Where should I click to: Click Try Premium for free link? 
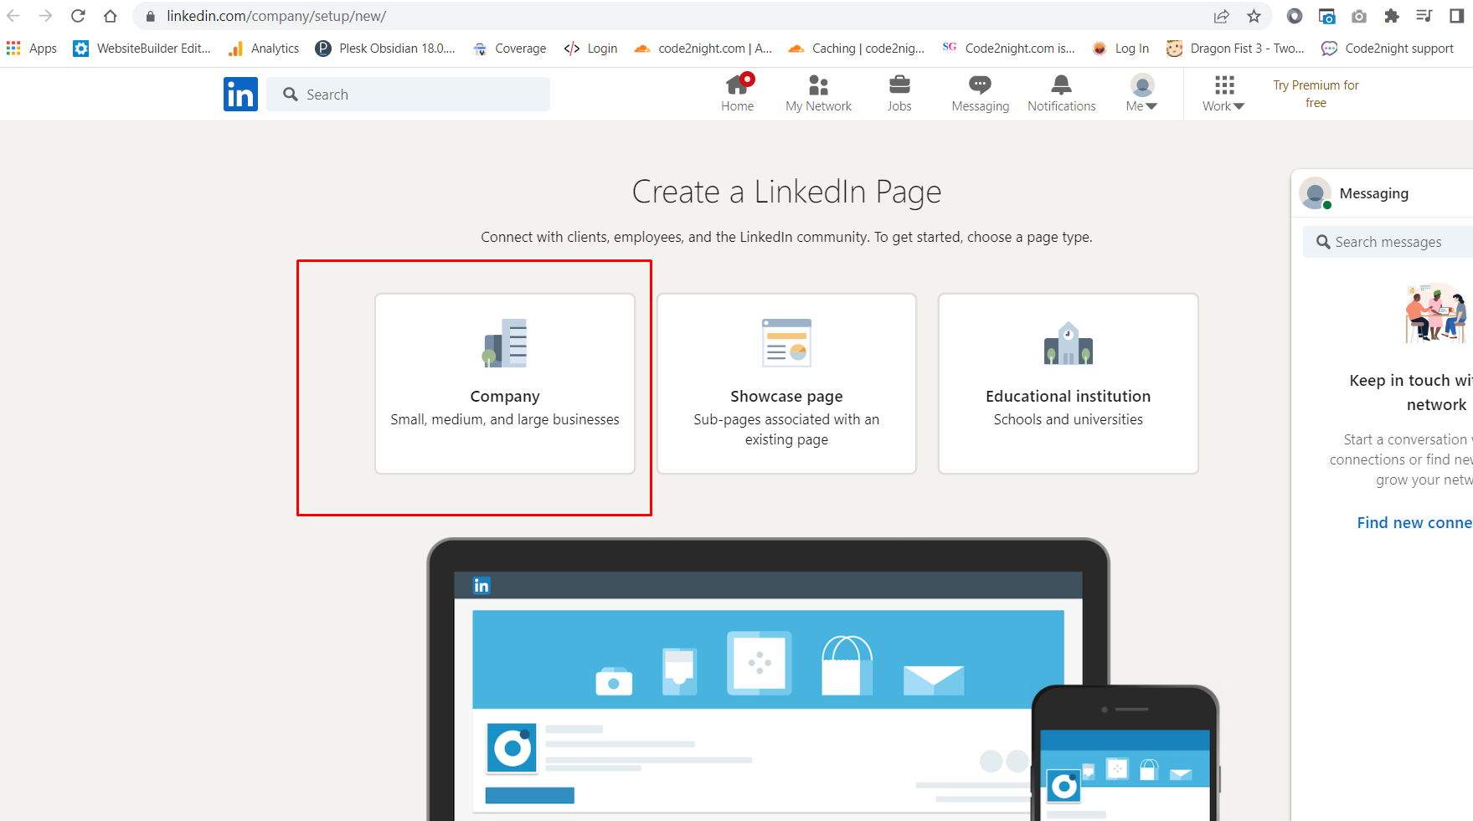tap(1316, 94)
